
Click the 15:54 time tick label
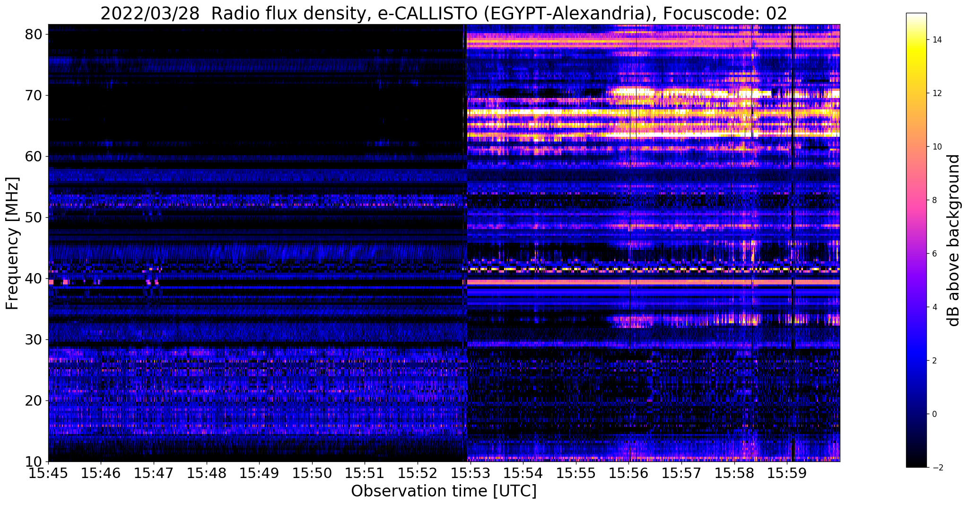pos(523,473)
